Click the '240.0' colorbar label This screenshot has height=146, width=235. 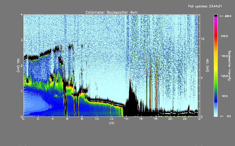[224, 36]
